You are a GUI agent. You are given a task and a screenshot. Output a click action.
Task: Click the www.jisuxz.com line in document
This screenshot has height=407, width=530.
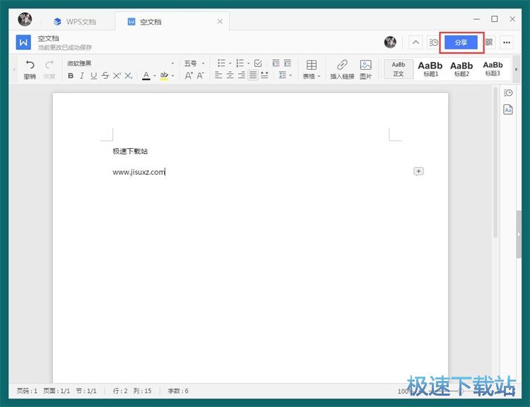pyautogui.click(x=139, y=172)
